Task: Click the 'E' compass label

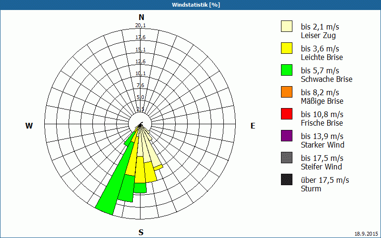Action: tap(253, 126)
